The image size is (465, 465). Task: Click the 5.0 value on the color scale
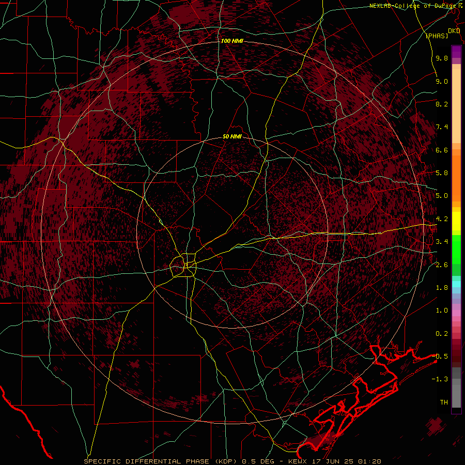click(x=442, y=196)
